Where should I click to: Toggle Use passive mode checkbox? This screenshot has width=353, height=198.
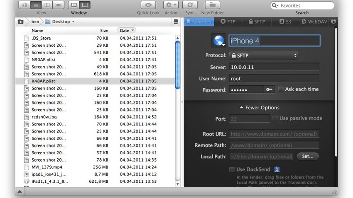tap(275, 118)
